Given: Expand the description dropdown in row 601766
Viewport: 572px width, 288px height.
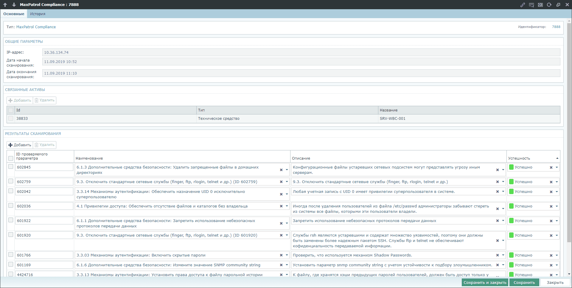Looking at the screenshot, I should pos(503,255).
